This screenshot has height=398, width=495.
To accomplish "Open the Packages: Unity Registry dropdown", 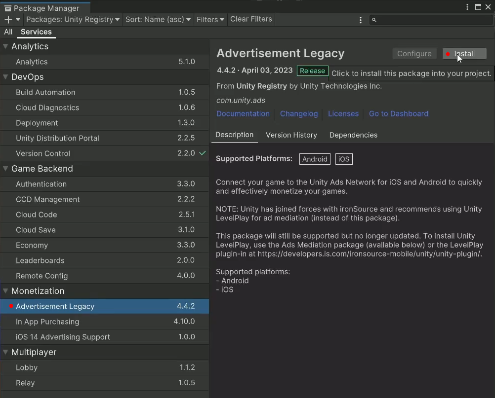I will click(x=73, y=20).
